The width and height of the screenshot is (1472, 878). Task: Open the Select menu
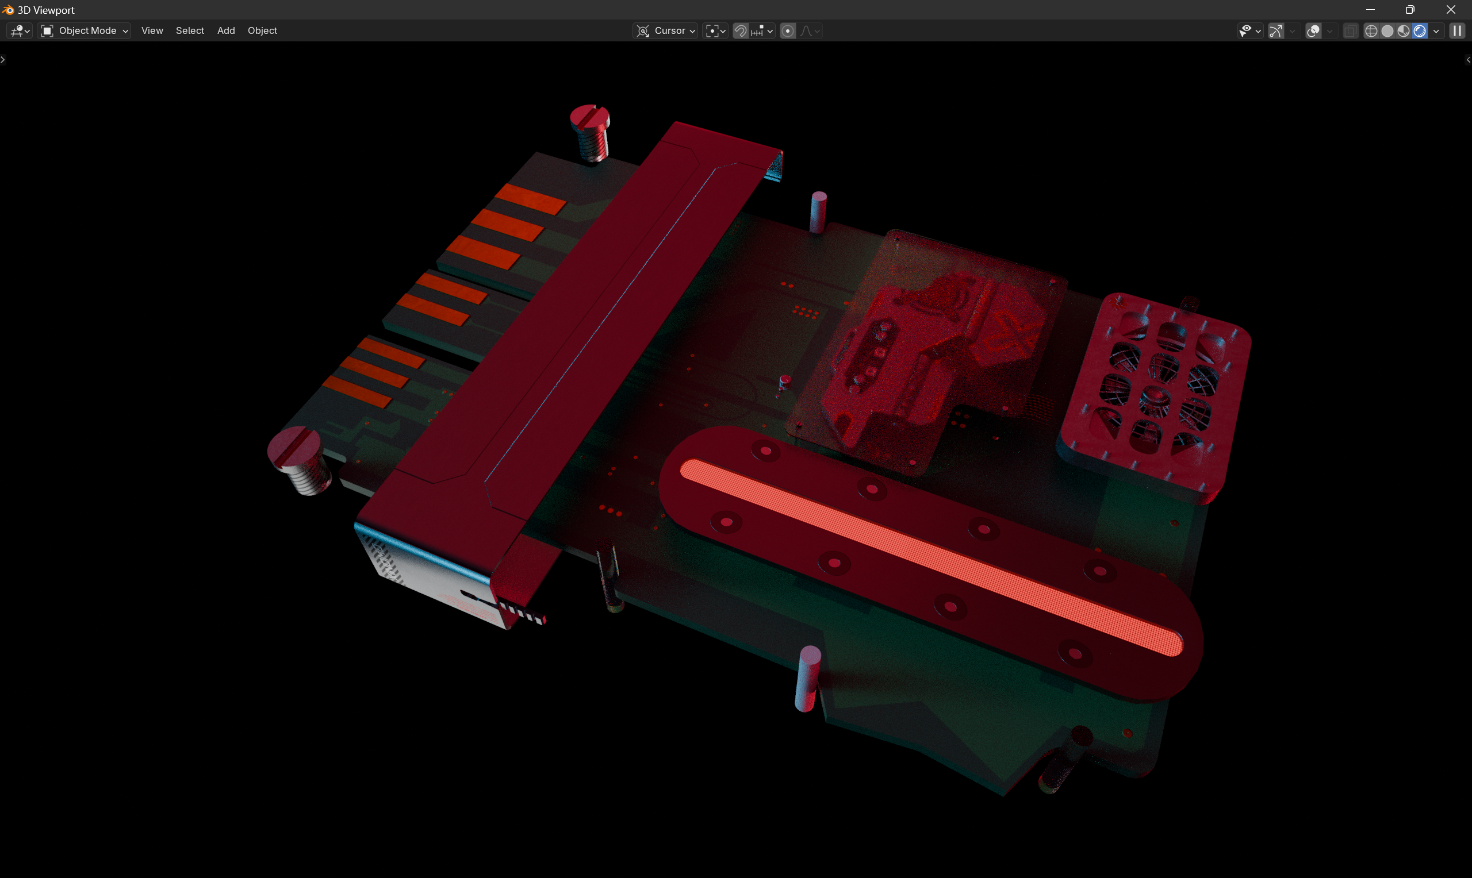tap(189, 31)
